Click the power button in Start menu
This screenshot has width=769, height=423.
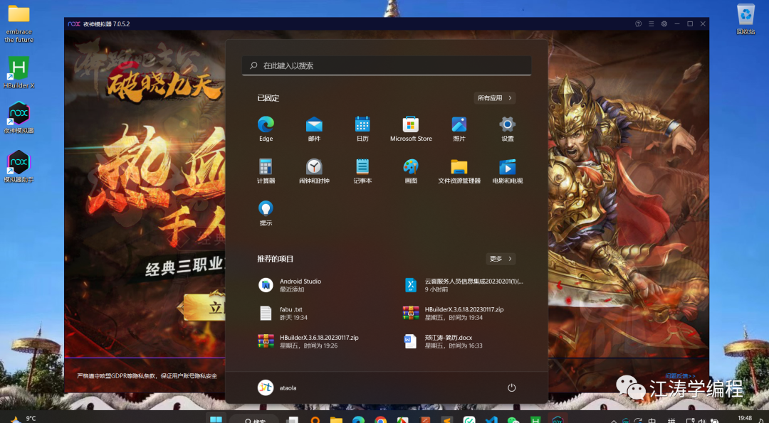pos(511,387)
